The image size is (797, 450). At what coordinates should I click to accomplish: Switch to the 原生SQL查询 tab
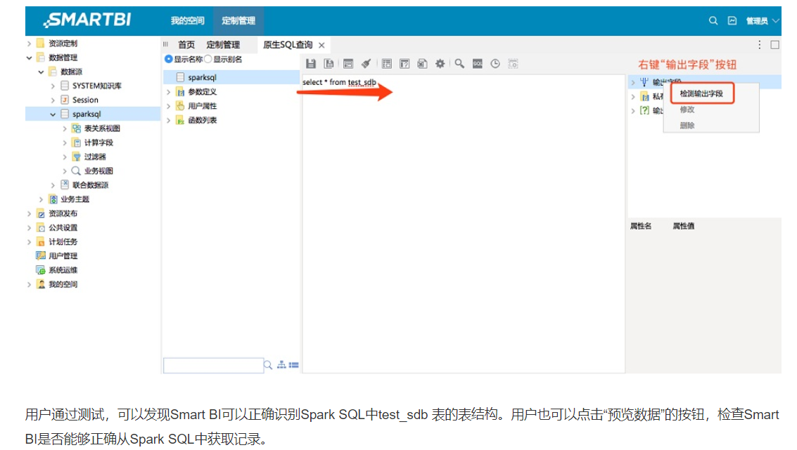(288, 45)
